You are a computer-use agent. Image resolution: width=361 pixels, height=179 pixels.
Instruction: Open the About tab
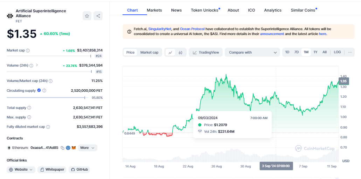click(233, 10)
